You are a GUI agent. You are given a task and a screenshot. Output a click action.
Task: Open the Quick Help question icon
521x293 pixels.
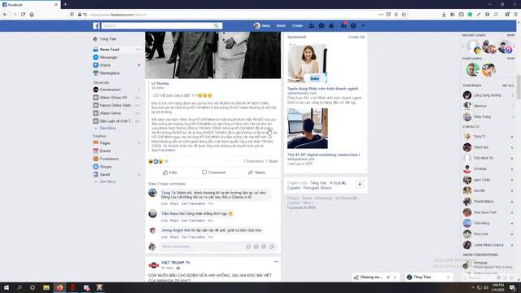coord(353,25)
